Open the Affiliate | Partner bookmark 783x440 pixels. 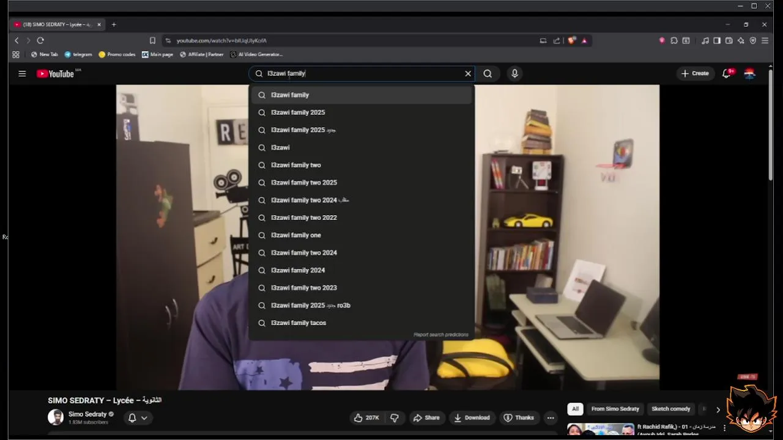(x=202, y=54)
